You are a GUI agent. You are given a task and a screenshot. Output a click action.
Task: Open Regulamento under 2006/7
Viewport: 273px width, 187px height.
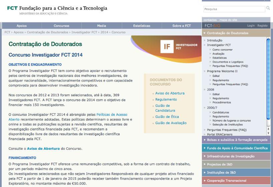221,116
